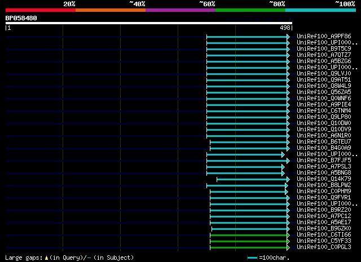Click the arrowhead ending the B8LPW2 alignment
The image size is (361, 262).
(x=287, y=186)
